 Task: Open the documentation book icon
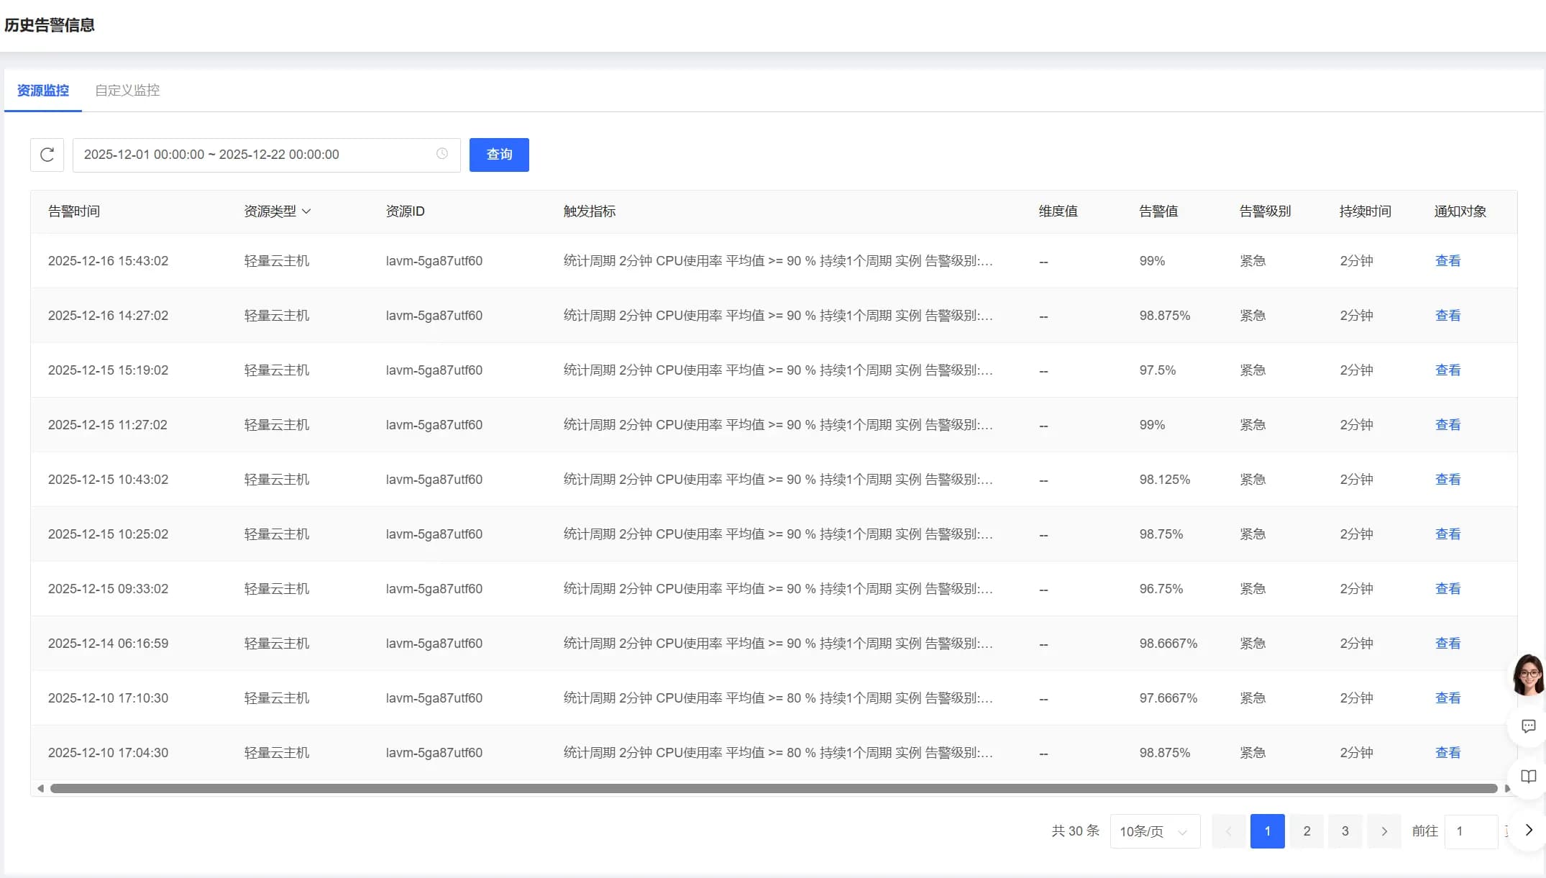(x=1529, y=777)
